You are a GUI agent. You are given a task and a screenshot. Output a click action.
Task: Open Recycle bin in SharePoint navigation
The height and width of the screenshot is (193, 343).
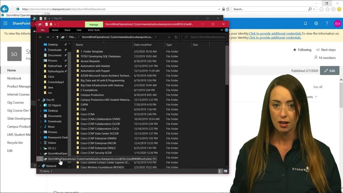[x=15, y=143]
